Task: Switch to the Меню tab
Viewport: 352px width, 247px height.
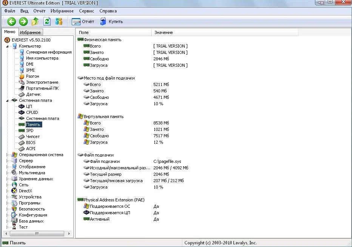Action: click(10, 32)
